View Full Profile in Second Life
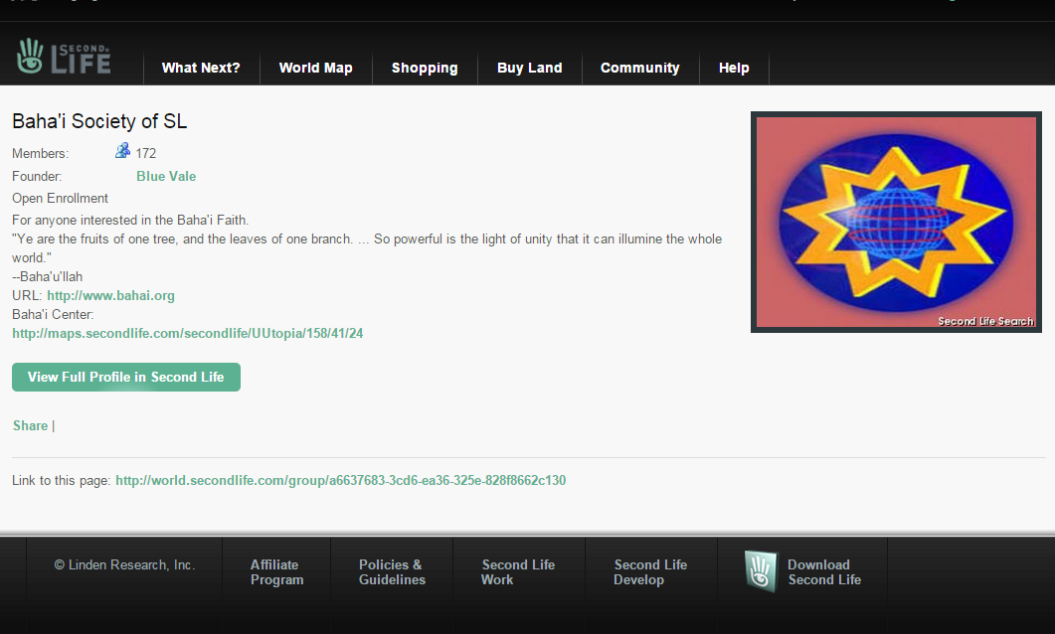Image resolution: width=1055 pixels, height=634 pixels. (126, 378)
